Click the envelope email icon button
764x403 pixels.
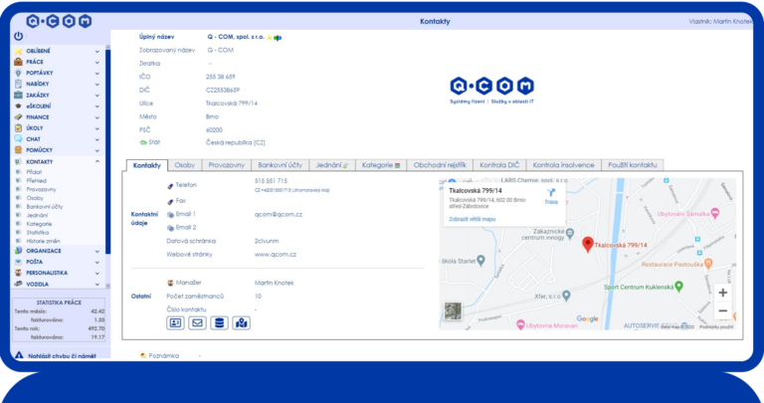[x=197, y=323]
